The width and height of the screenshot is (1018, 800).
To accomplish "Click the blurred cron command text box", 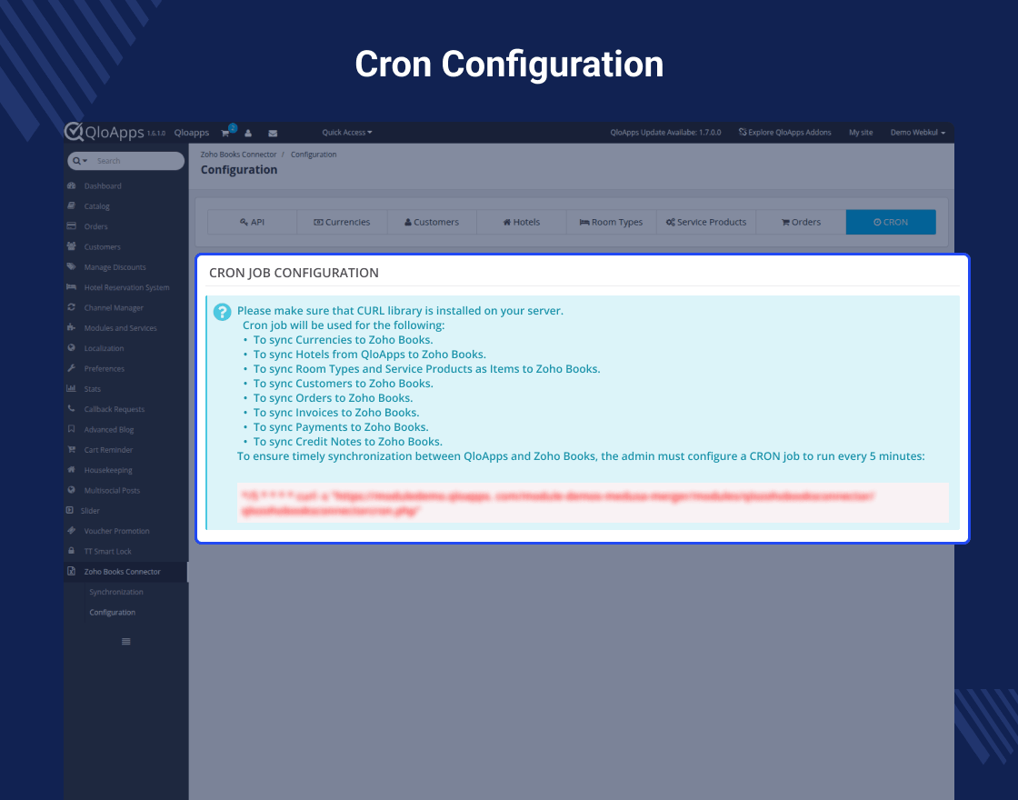I will coord(593,503).
